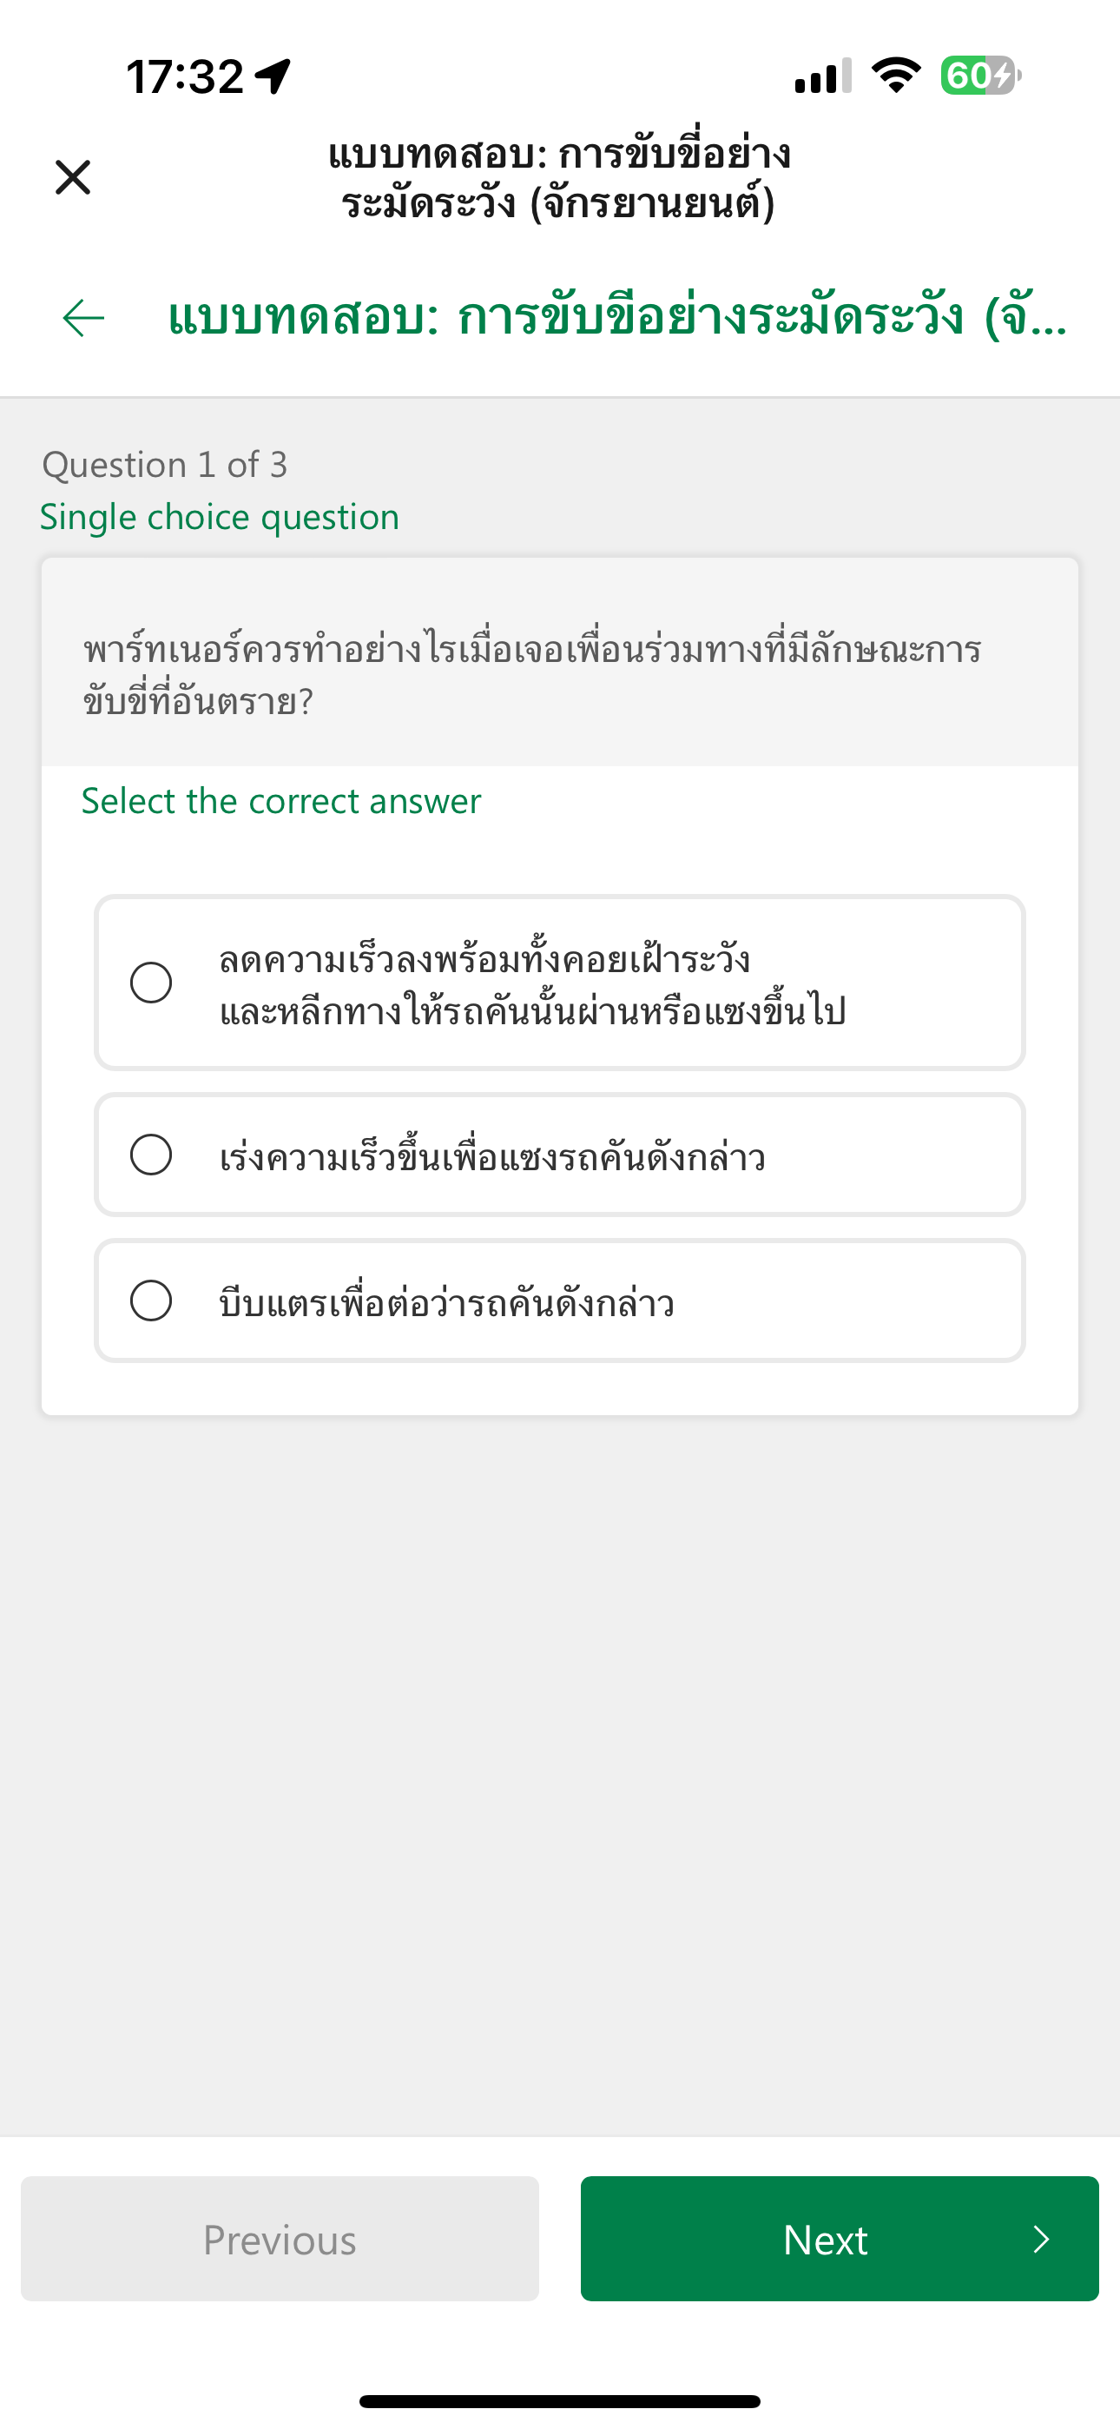Tap the Wi-Fi status icon

[x=896, y=76]
